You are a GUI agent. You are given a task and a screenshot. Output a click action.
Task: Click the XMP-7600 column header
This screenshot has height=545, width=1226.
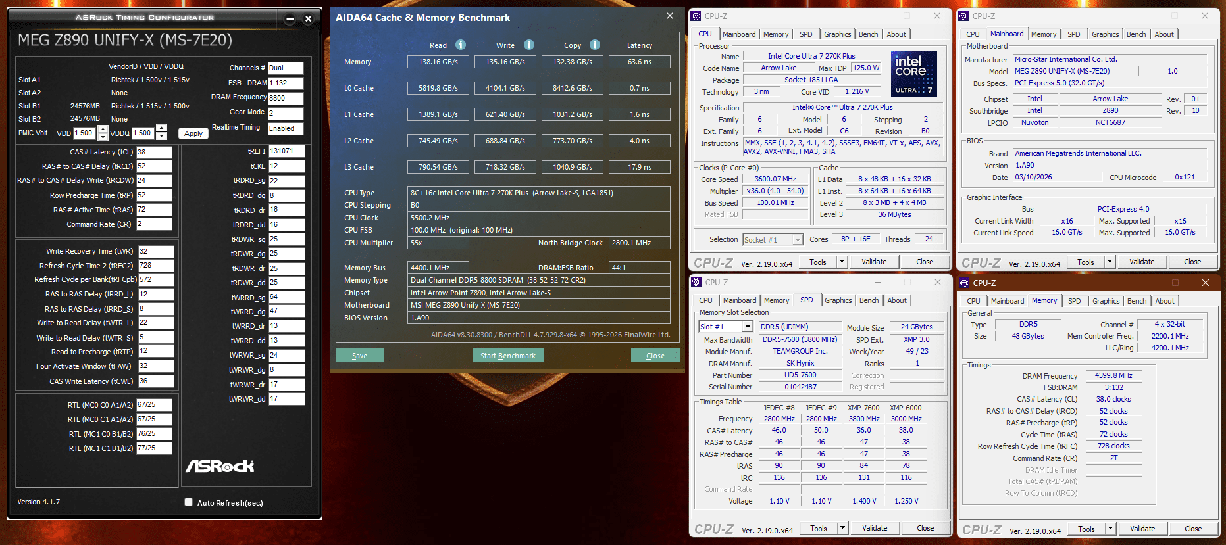tap(863, 408)
